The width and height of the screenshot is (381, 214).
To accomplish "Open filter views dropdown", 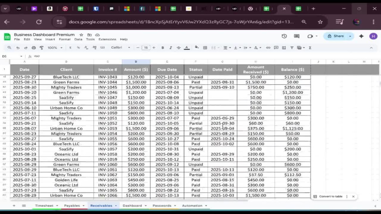I will coord(301,48).
